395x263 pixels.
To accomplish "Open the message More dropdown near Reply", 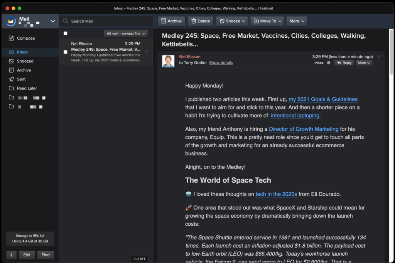I will click(364, 63).
